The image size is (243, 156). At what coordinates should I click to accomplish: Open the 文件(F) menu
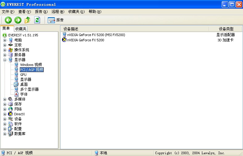[8, 12]
